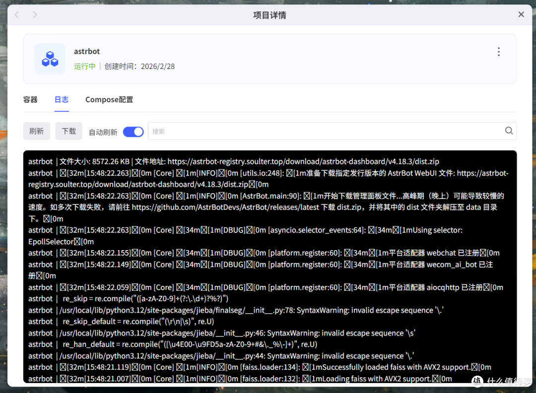Click the 刷新 button
This screenshot has width=536, height=393.
click(x=37, y=131)
